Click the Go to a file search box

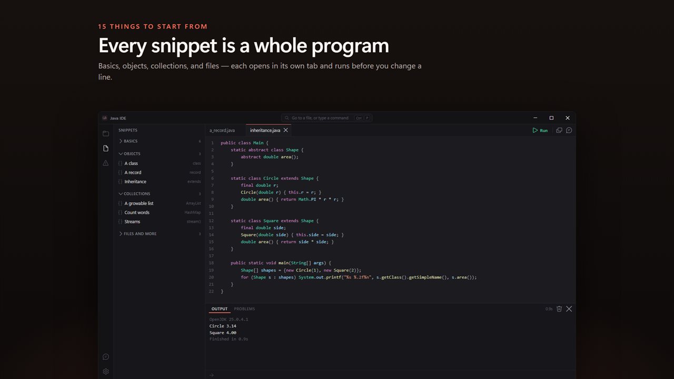point(326,118)
